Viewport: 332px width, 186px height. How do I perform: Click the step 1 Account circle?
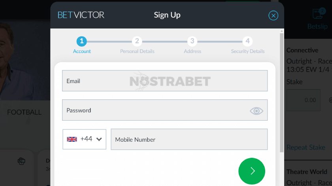point(81,41)
